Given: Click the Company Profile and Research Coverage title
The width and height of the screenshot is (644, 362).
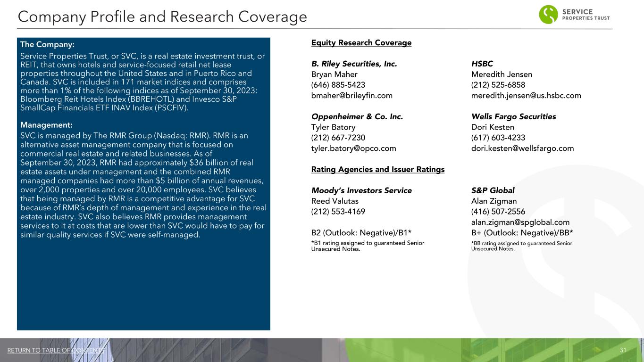Looking at the screenshot, I should pyautogui.click(x=162, y=17).
